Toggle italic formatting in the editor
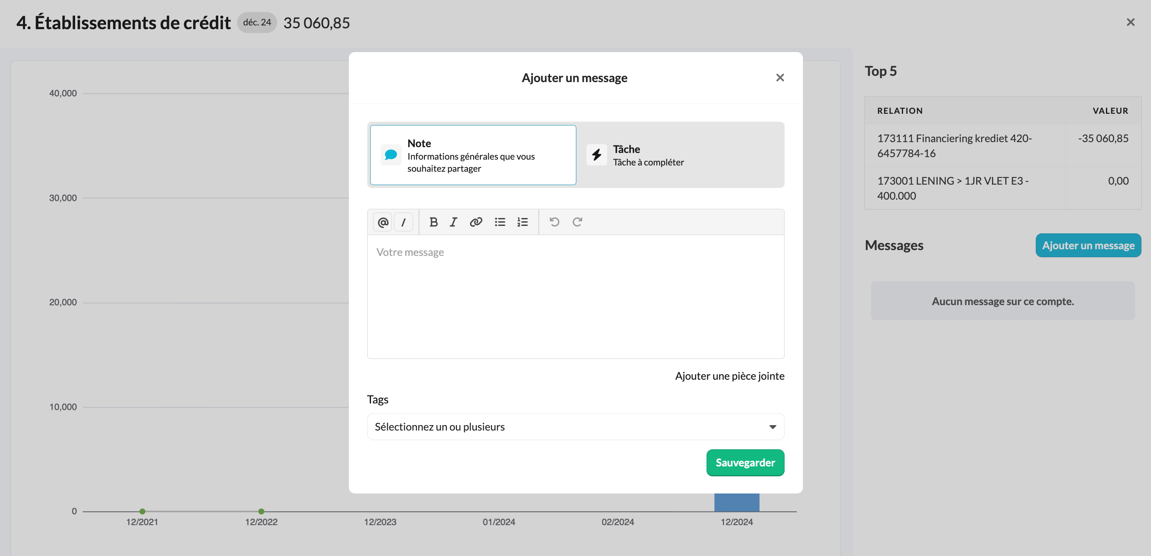Viewport: 1151px width, 556px height. [454, 222]
